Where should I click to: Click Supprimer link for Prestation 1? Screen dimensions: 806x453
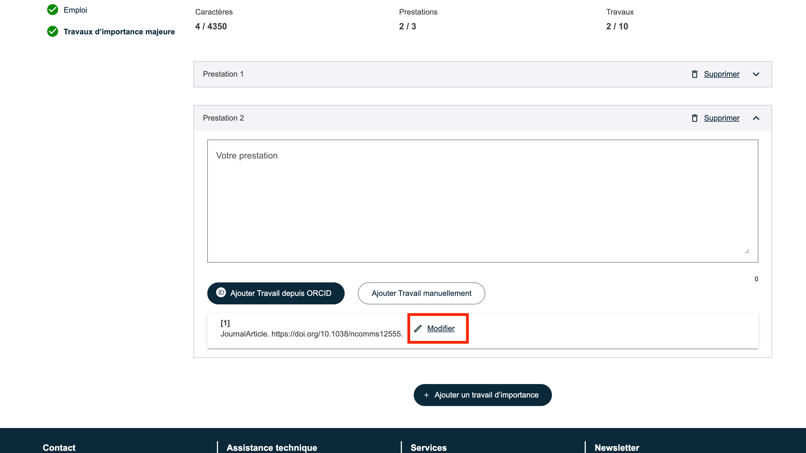tap(721, 74)
